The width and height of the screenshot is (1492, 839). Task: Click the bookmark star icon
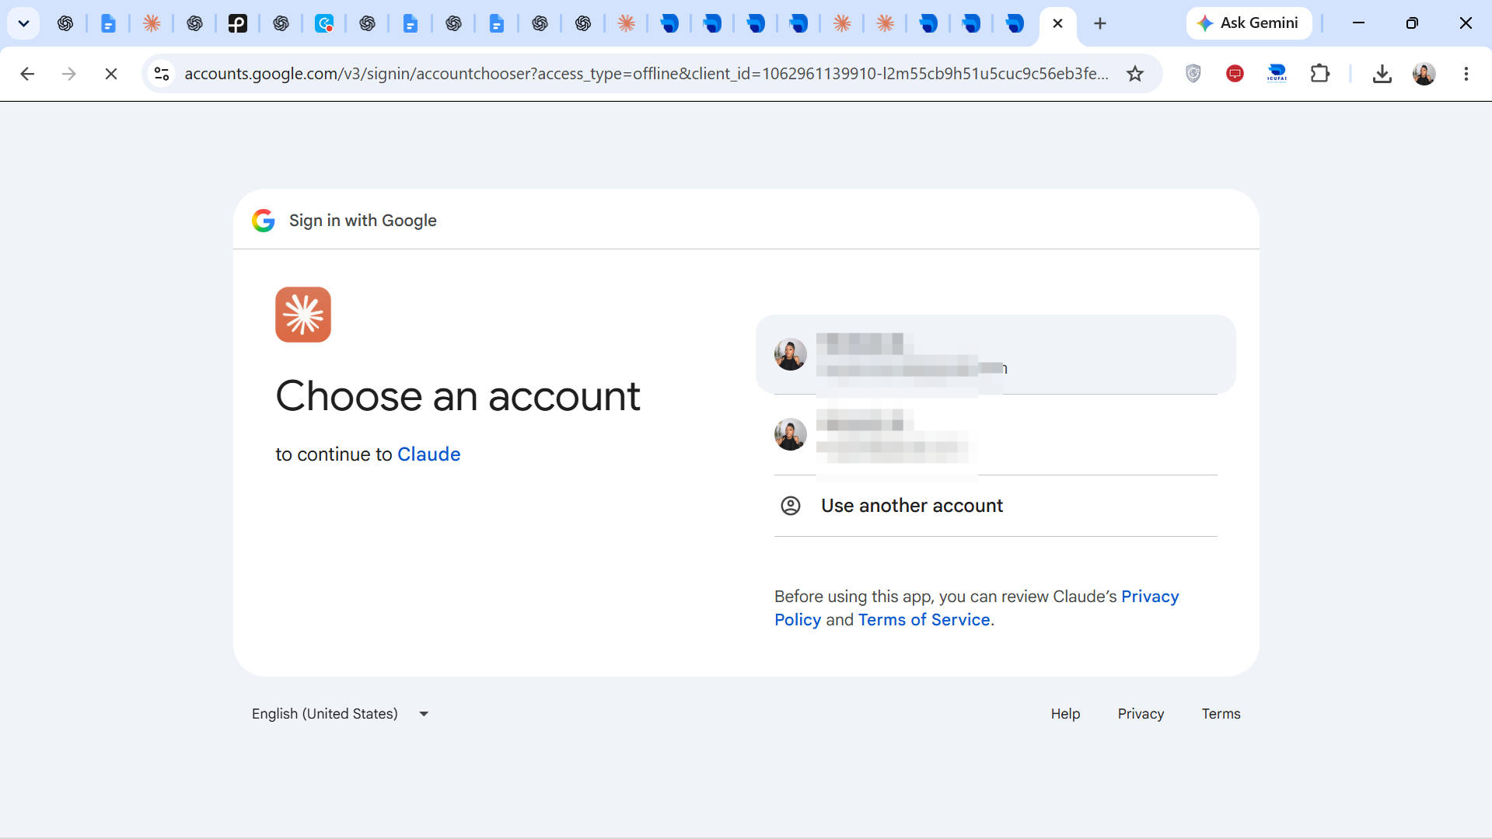click(1135, 74)
